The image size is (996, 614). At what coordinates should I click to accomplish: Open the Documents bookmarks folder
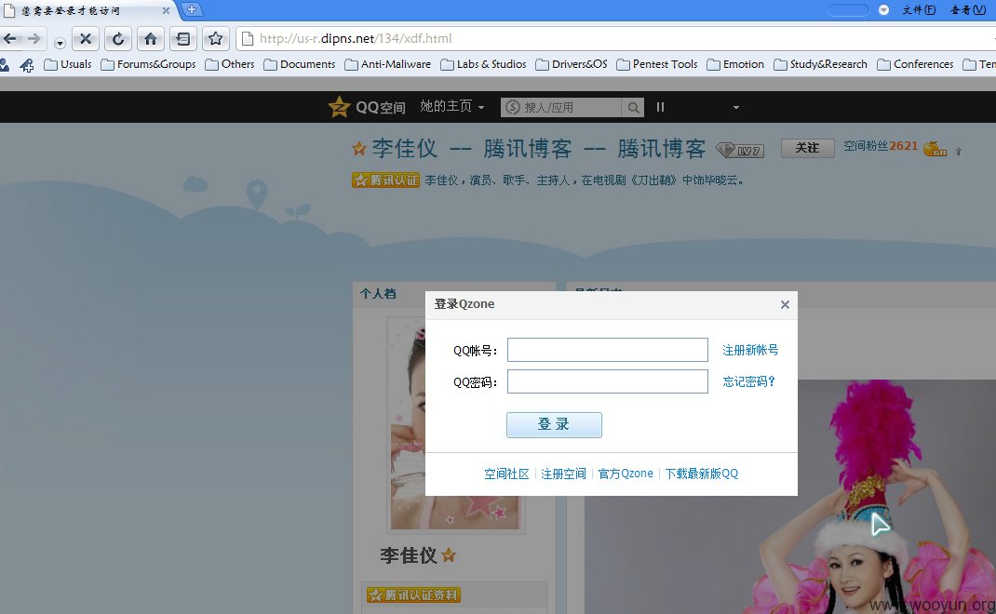[299, 64]
